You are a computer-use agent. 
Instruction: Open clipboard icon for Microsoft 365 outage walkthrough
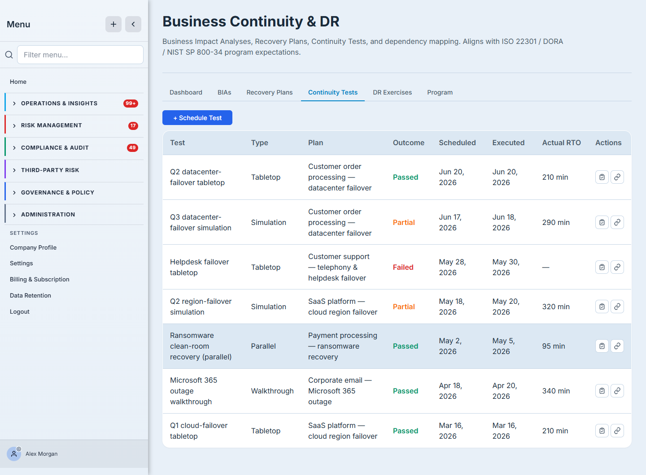tap(602, 391)
